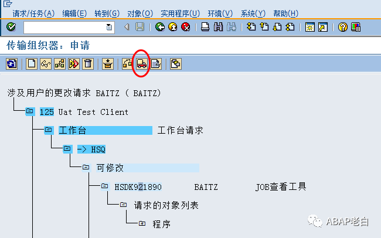Image resolution: width=381 pixels, height=238 pixels.
Task: Select the 125 client number
Action: coord(47,112)
